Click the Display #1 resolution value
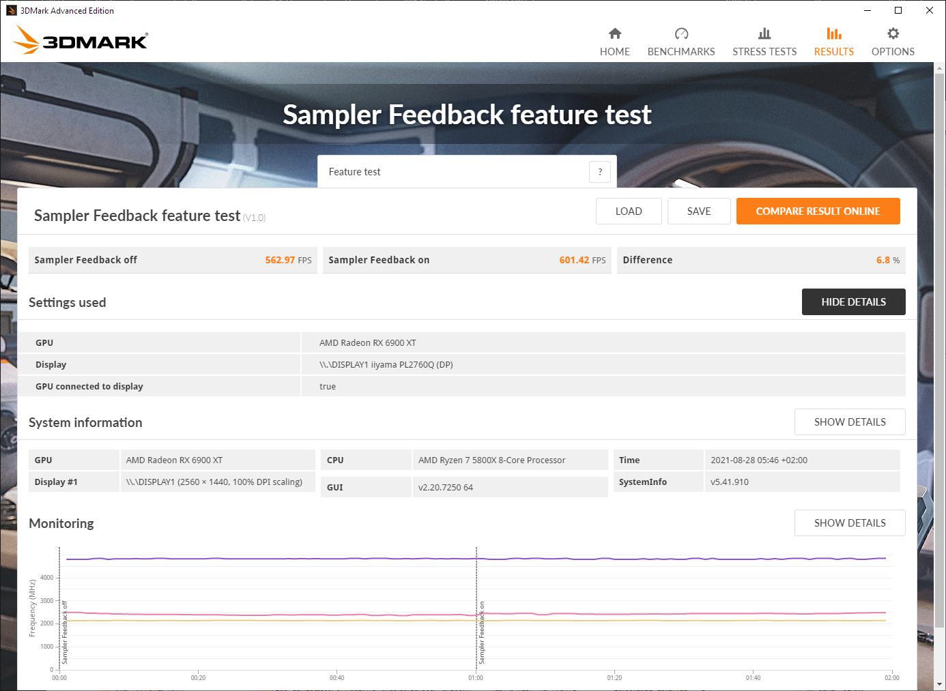The height and width of the screenshot is (691, 946). point(214,482)
